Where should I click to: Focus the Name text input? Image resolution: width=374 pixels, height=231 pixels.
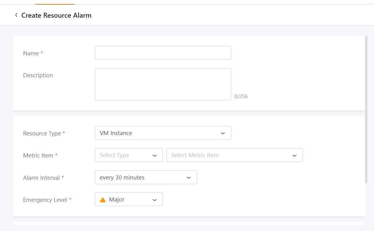coord(163,53)
